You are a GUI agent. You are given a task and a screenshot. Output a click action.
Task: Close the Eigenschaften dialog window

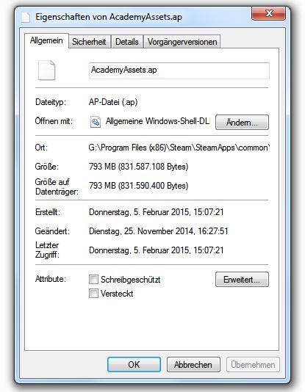[268, 13]
